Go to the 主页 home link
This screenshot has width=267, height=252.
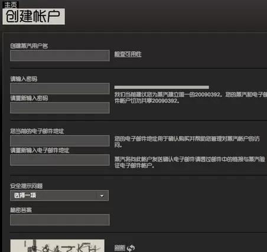click(x=11, y=5)
